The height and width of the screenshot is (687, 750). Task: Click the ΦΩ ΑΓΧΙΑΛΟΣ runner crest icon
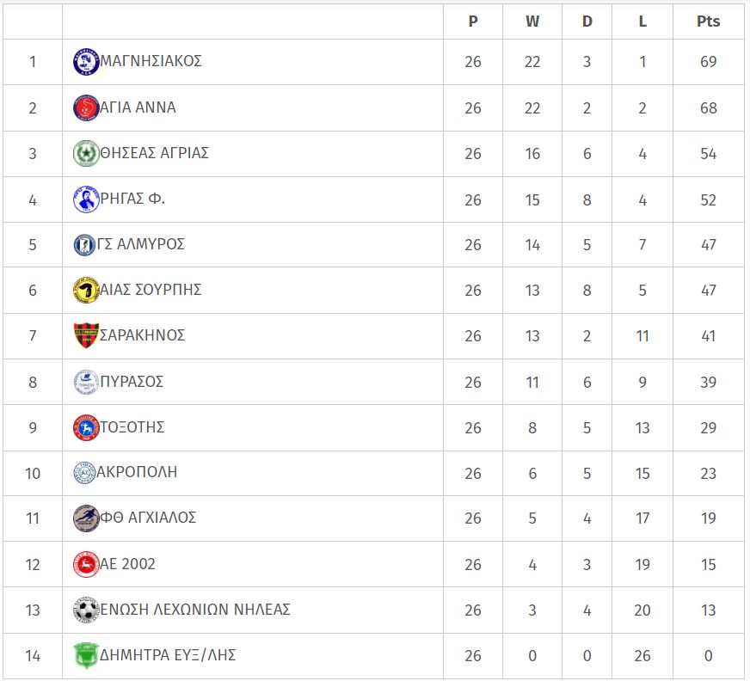point(86,518)
